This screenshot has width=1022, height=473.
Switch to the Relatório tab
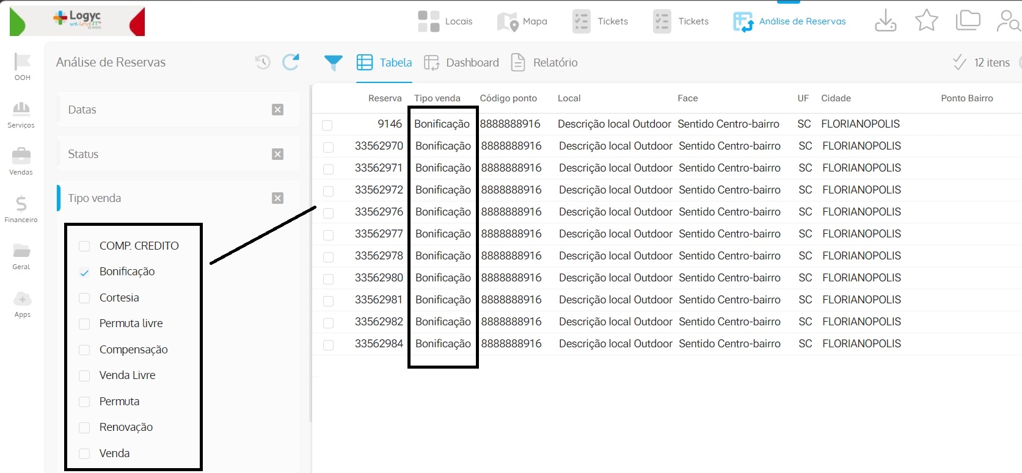point(544,63)
